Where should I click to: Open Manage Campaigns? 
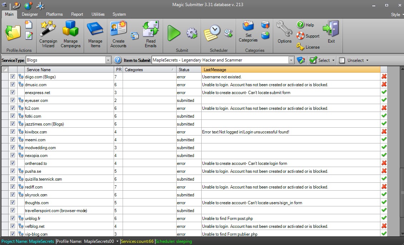click(70, 34)
